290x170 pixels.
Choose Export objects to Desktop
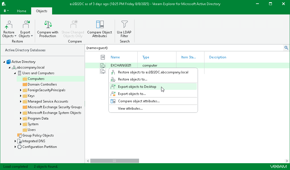click(x=153, y=87)
